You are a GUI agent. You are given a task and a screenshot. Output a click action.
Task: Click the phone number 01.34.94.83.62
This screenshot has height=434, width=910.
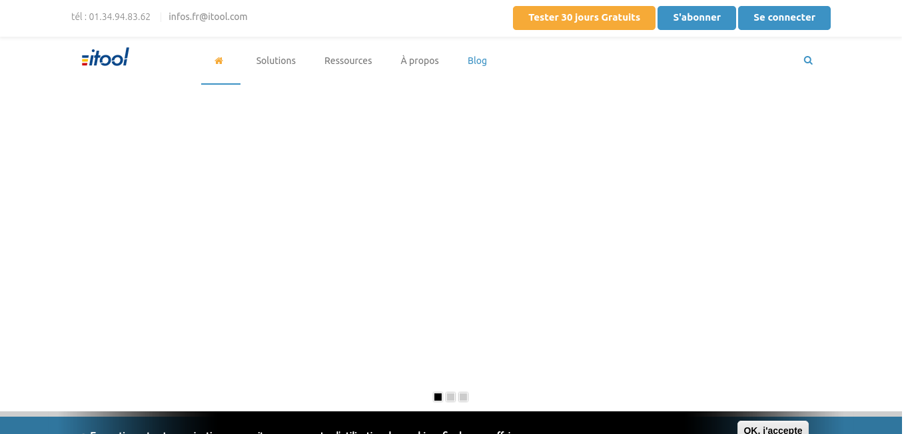[120, 17]
